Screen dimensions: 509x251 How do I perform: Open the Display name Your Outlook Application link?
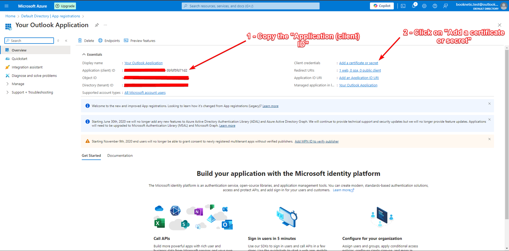tap(143, 63)
